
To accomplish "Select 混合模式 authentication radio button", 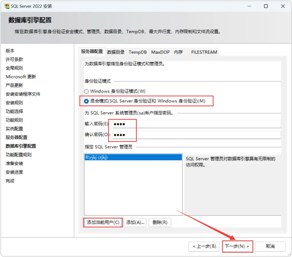I will pos(86,101).
